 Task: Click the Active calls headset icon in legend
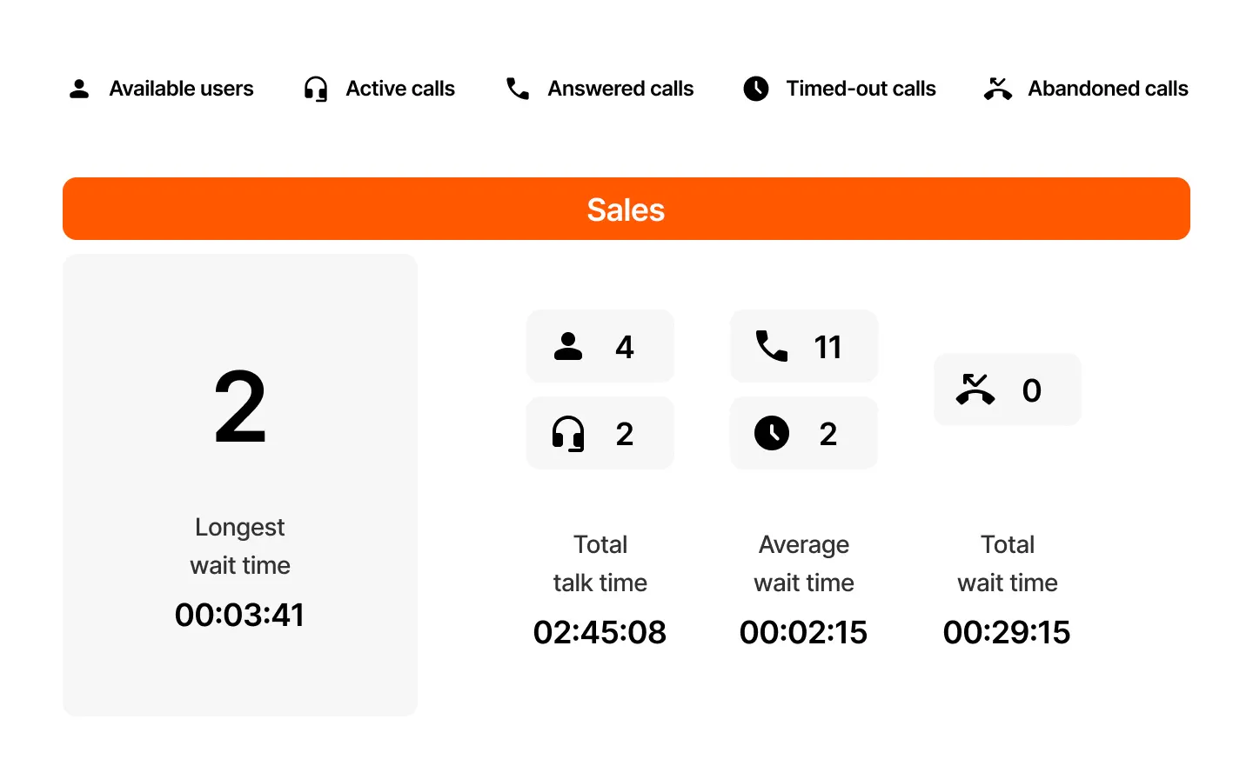click(x=316, y=89)
